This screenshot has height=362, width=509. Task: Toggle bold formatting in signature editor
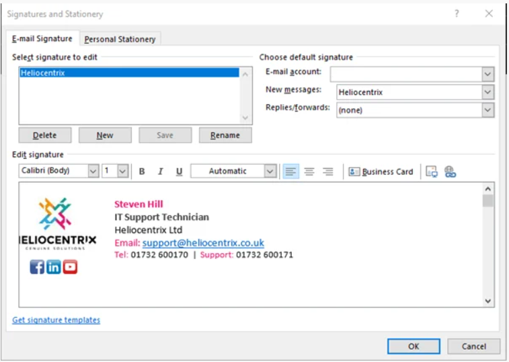[x=142, y=172]
